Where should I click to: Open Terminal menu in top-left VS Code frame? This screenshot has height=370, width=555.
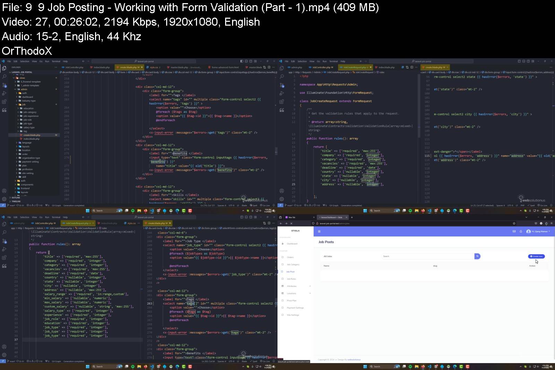pyautogui.click(x=56, y=61)
